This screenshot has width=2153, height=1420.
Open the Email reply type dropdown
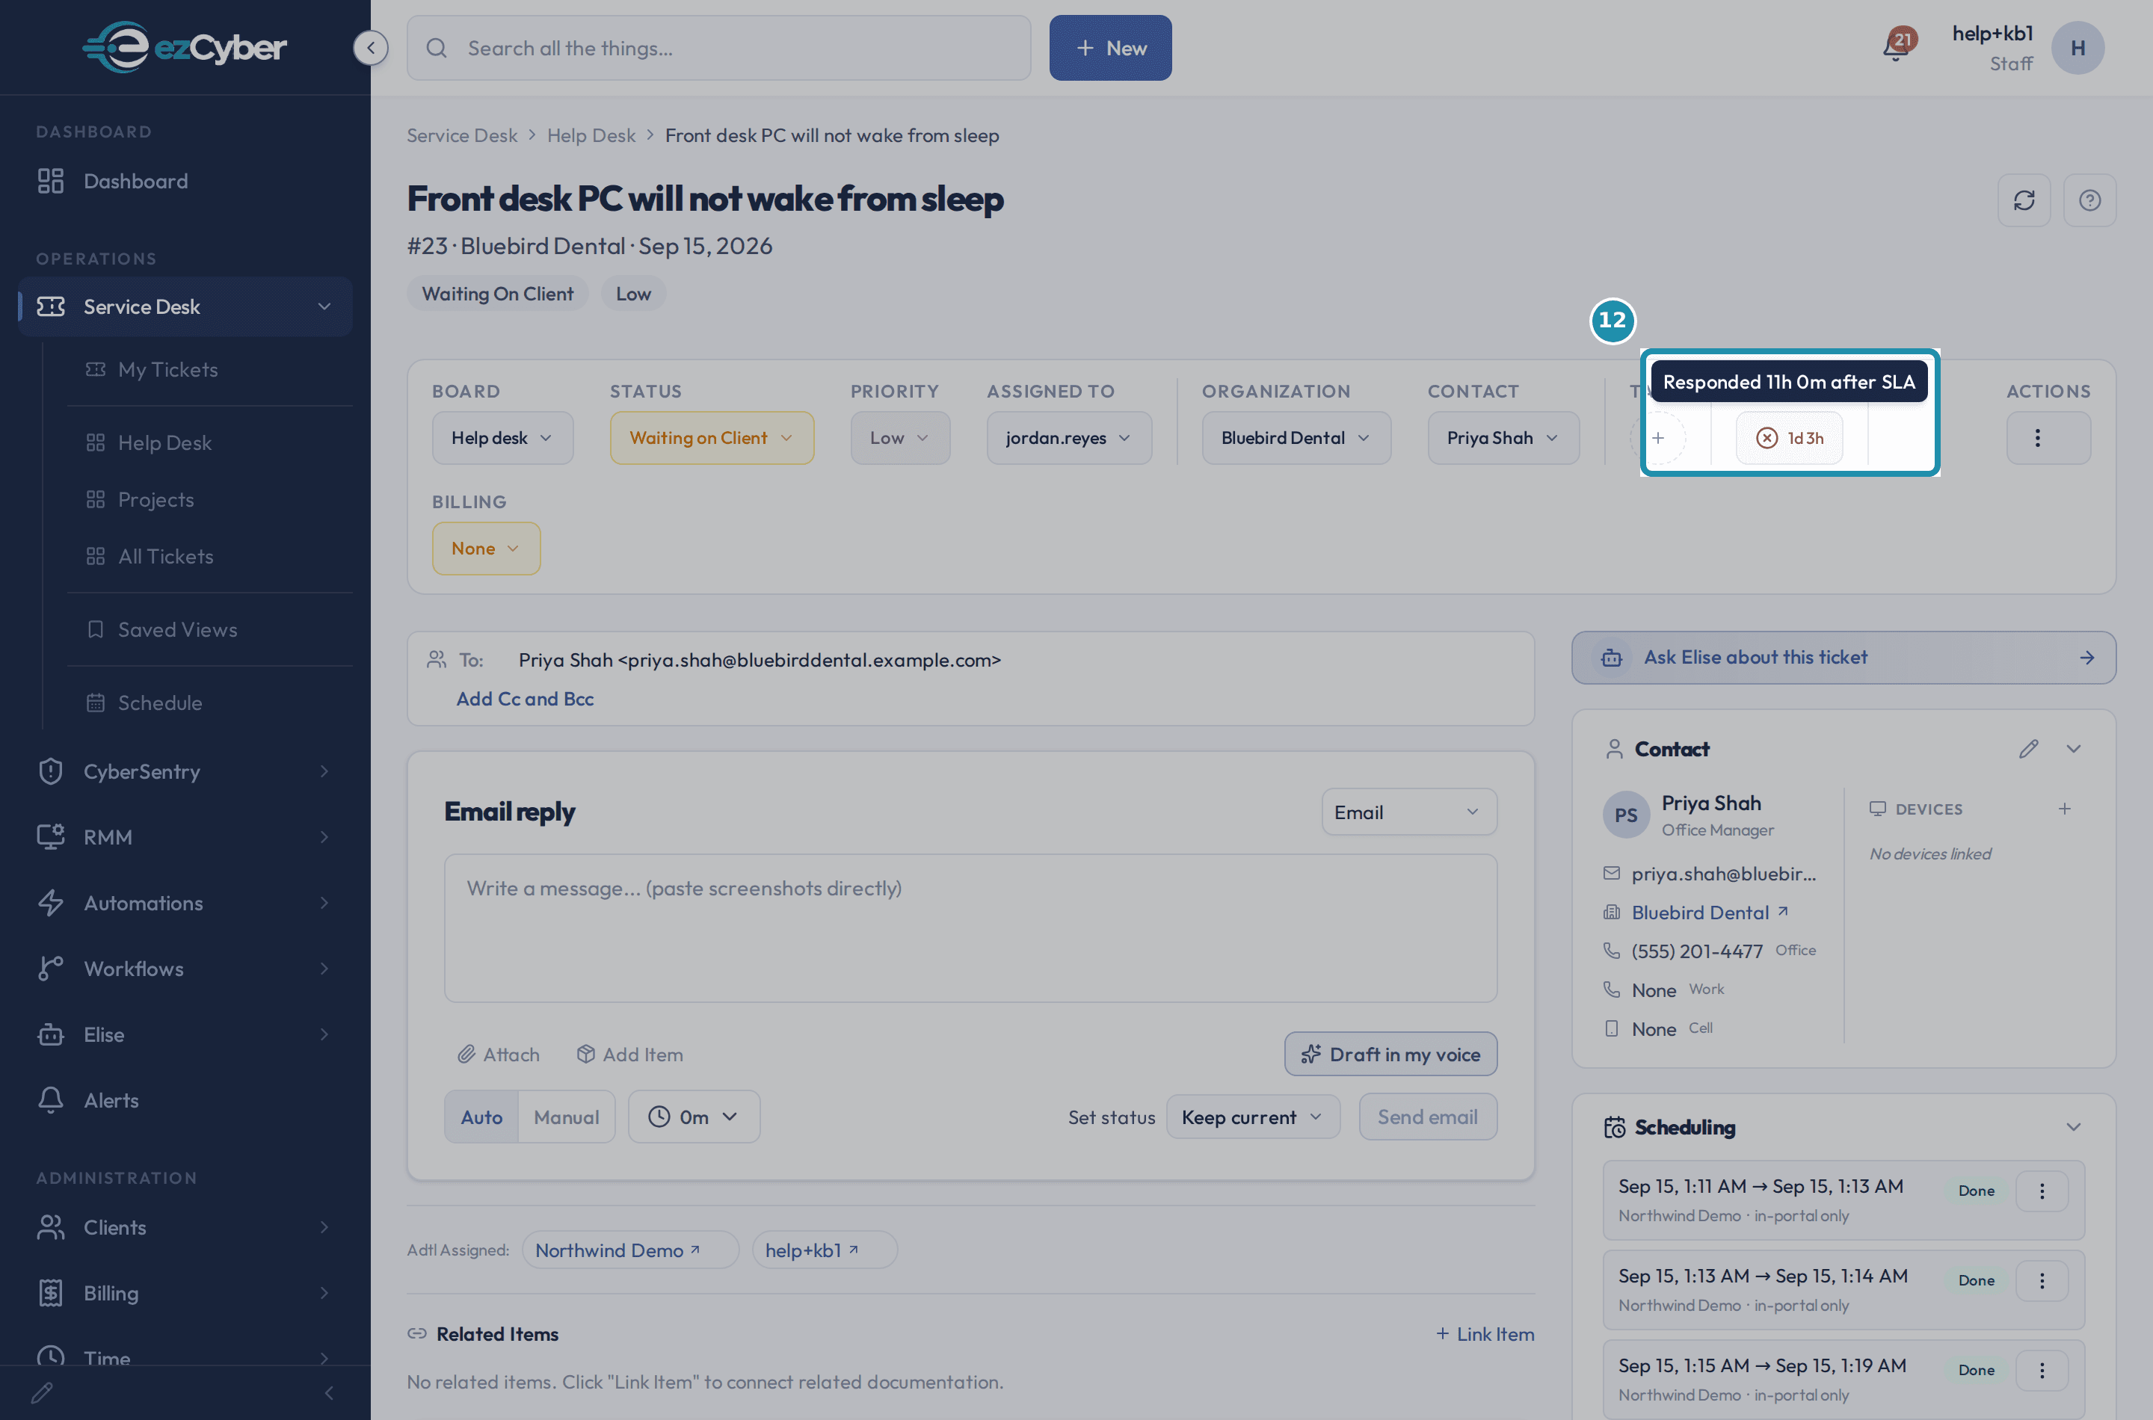(1408, 812)
